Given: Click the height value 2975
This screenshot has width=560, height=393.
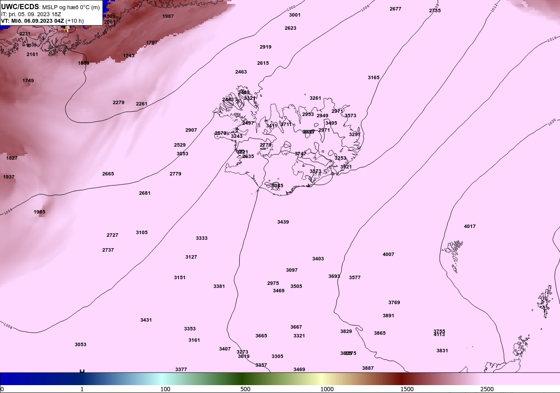Looking at the screenshot, I should point(273,283).
